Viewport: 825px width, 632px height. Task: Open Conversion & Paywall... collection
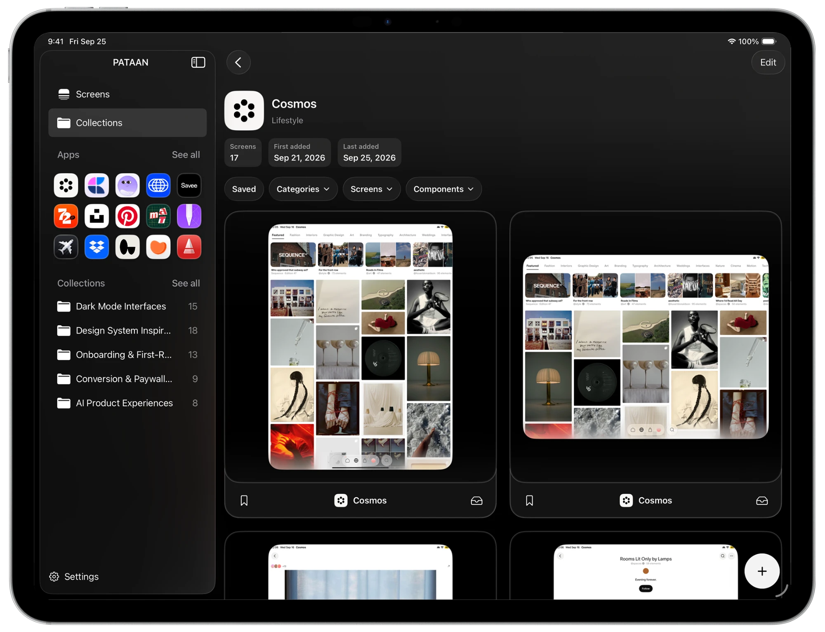[x=127, y=379]
